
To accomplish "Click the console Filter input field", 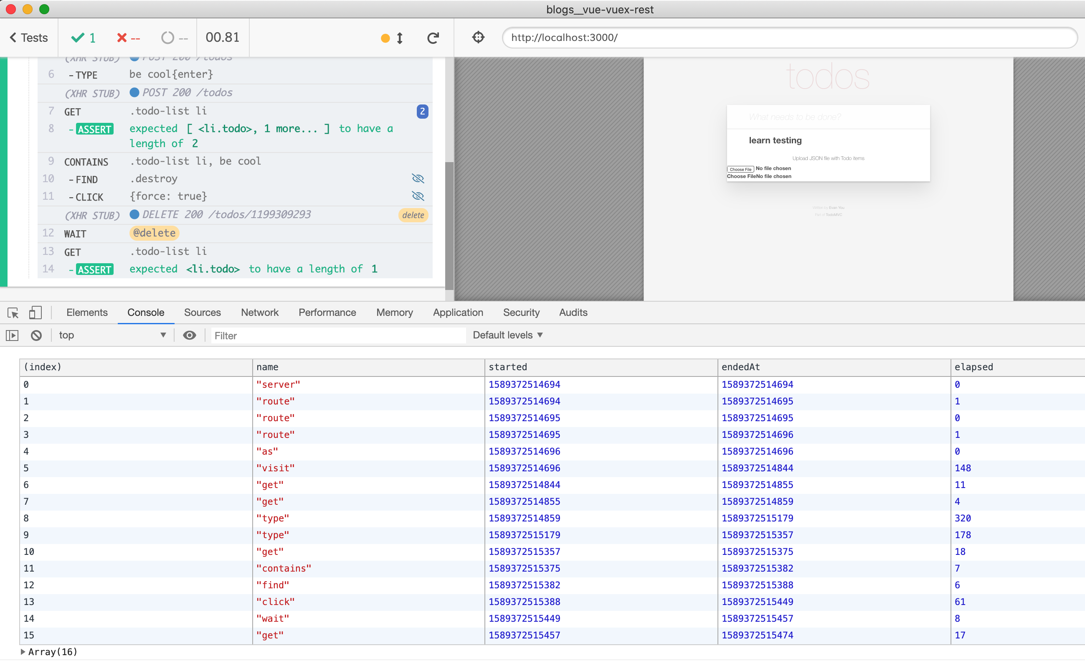I will tap(338, 336).
